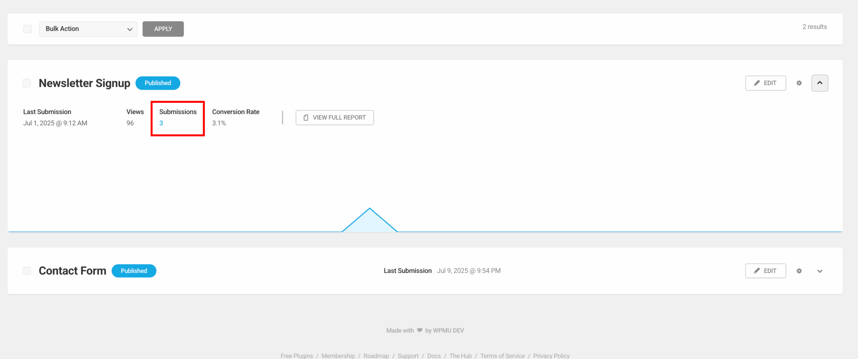Open the submissions count link 3
The height and width of the screenshot is (359, 858).
coord(161,123)
